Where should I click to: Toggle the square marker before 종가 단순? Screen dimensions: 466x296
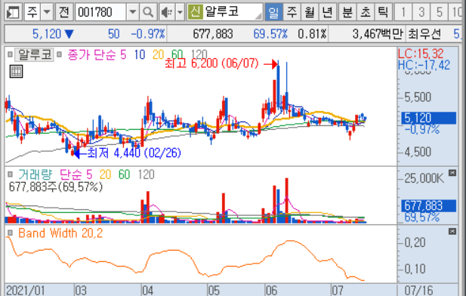click(59, 54)
